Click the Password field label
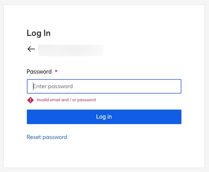Screen dimensions: 209x172 39,71
